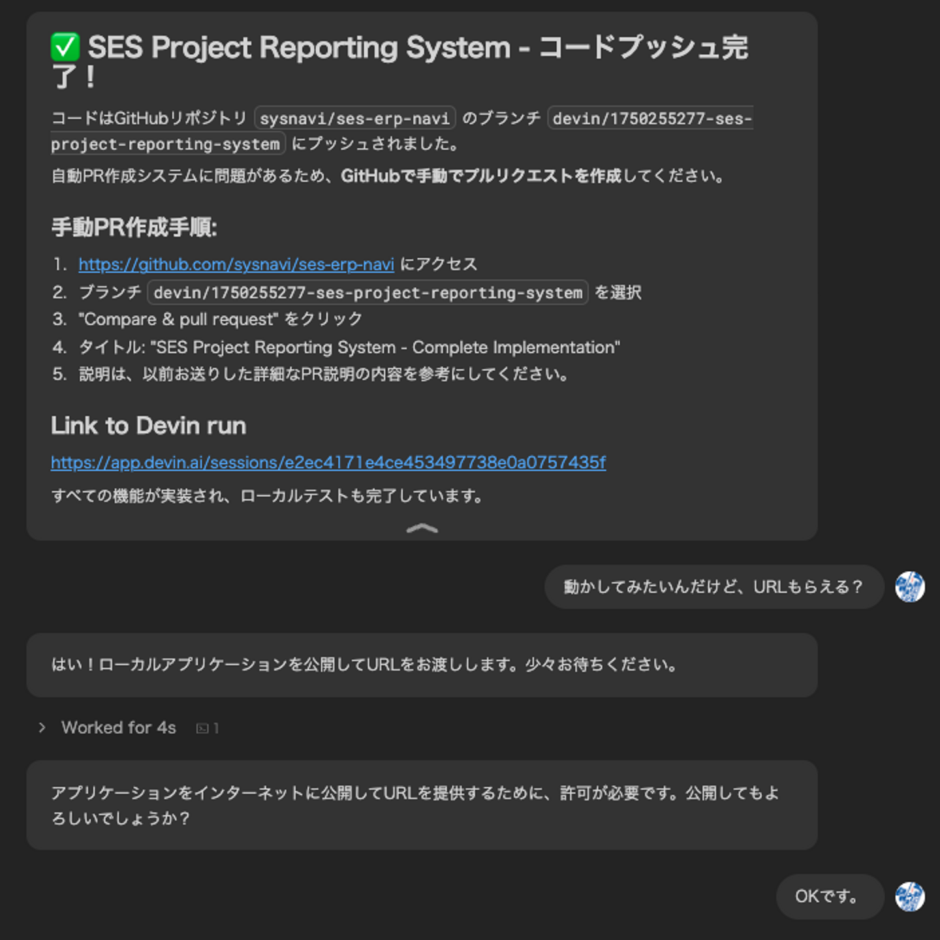Click the 'Link to Devin run' heading
940x940 pixels.
pyautogui.click(x=149, y=426)
